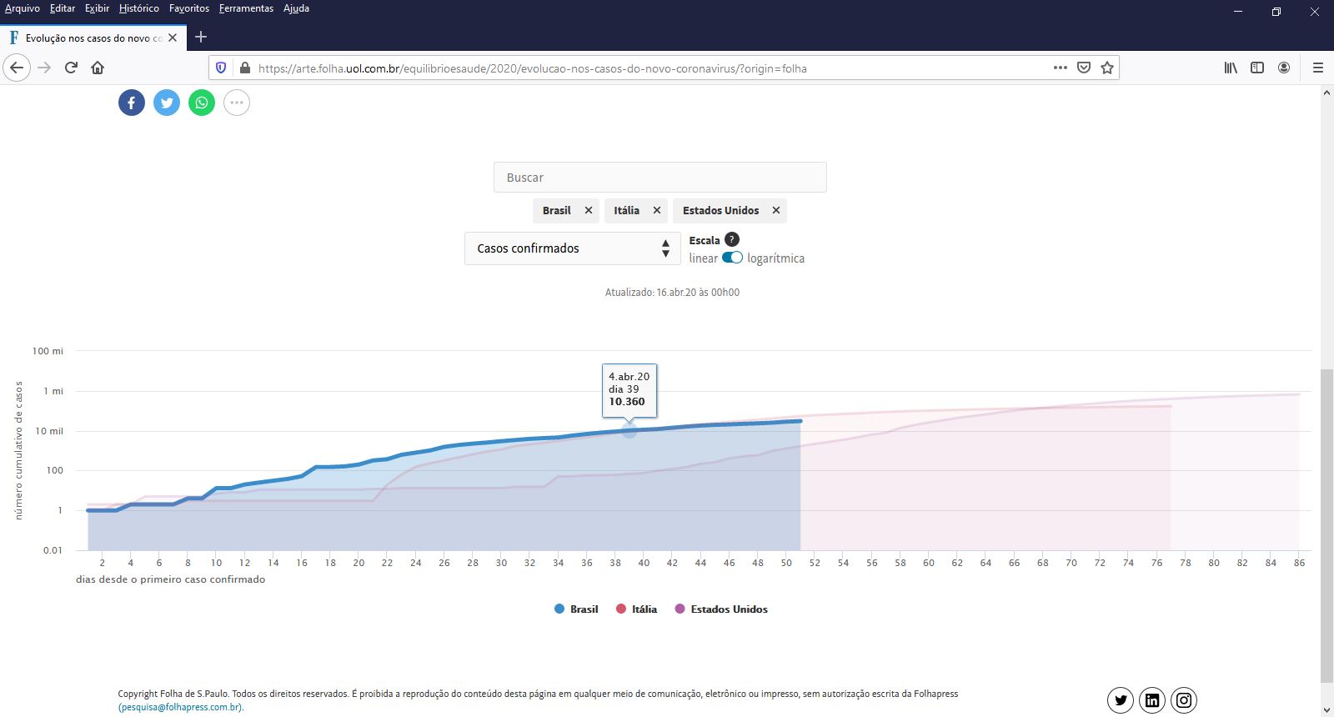Open Arquivo menu
The image size is (1334, 717).
point(23,8)
